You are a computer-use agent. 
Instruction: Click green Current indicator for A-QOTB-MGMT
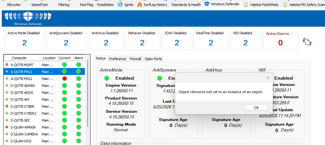click(64, 65)
